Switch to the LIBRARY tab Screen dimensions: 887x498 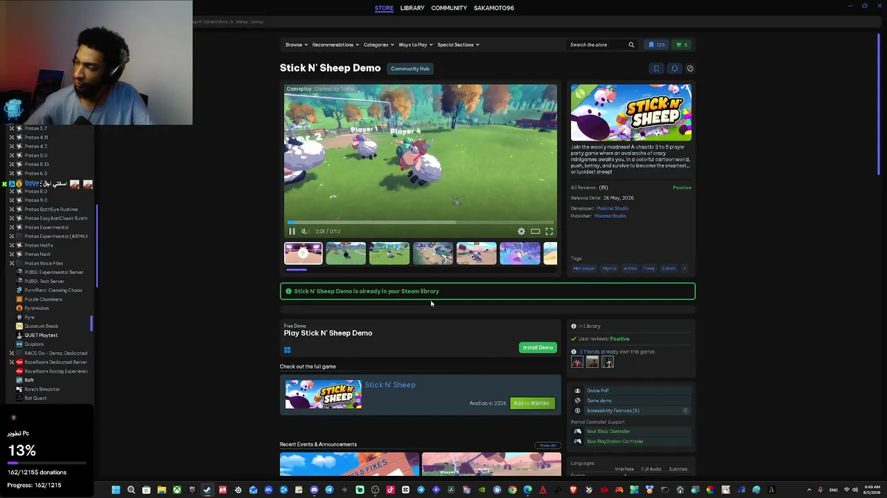[412, 8]
